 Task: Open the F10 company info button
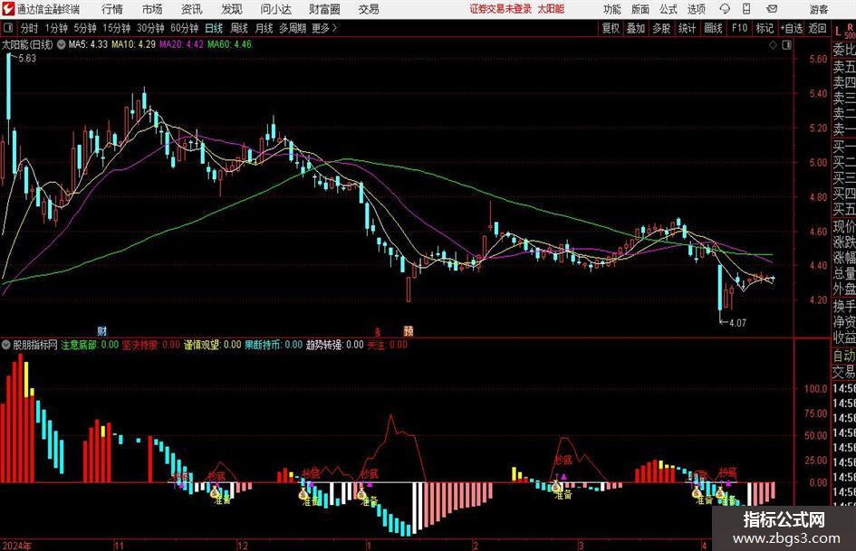(x=739, y=28)
